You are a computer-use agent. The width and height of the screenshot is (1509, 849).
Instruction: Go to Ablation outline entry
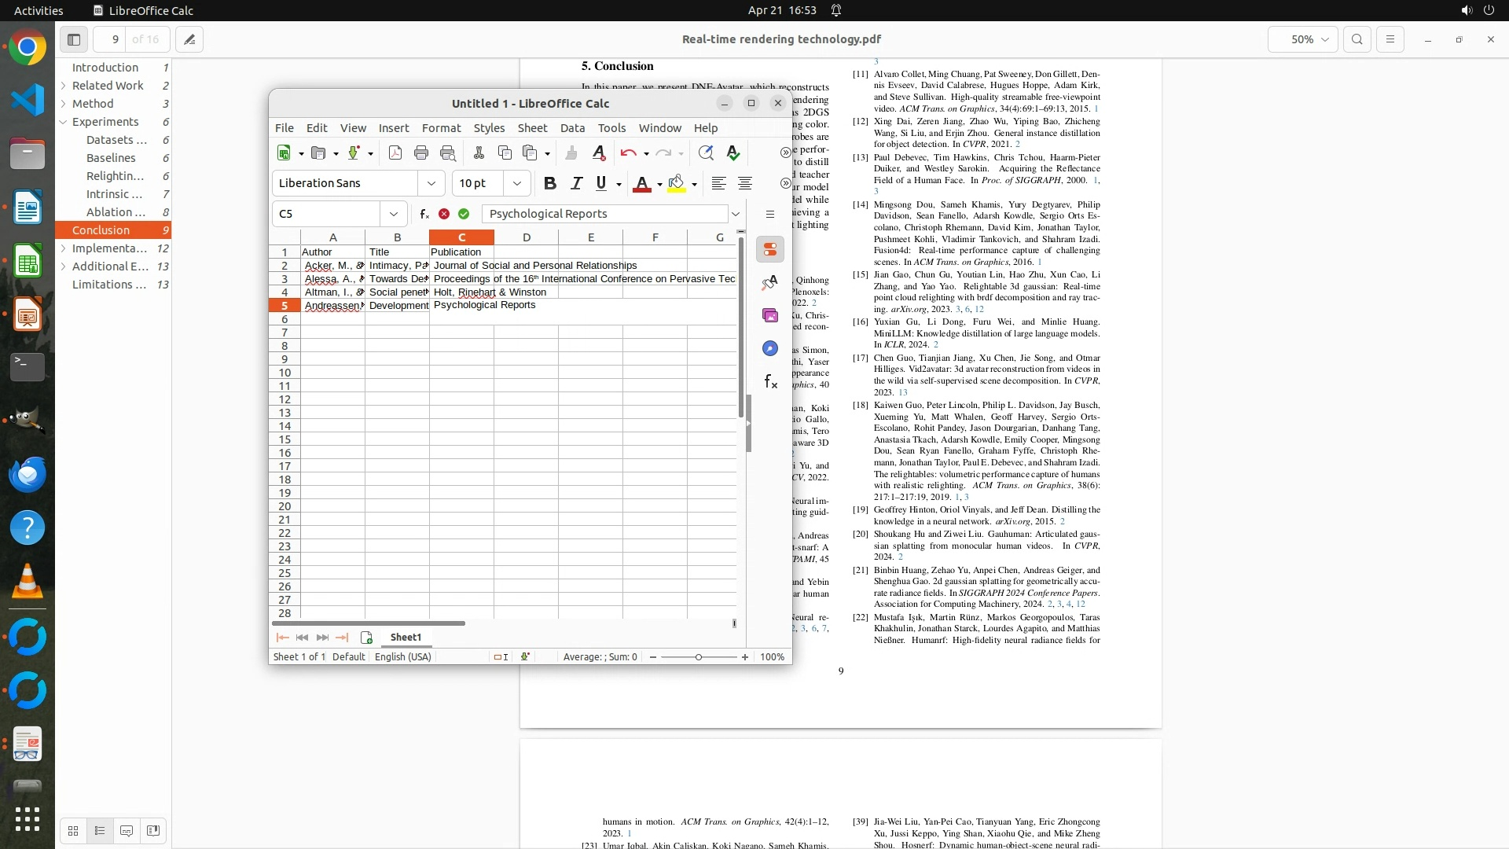pyautogui.click(x=116, y=212)
